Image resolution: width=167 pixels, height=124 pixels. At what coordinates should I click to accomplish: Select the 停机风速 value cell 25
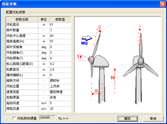click(x=60, y=109)
